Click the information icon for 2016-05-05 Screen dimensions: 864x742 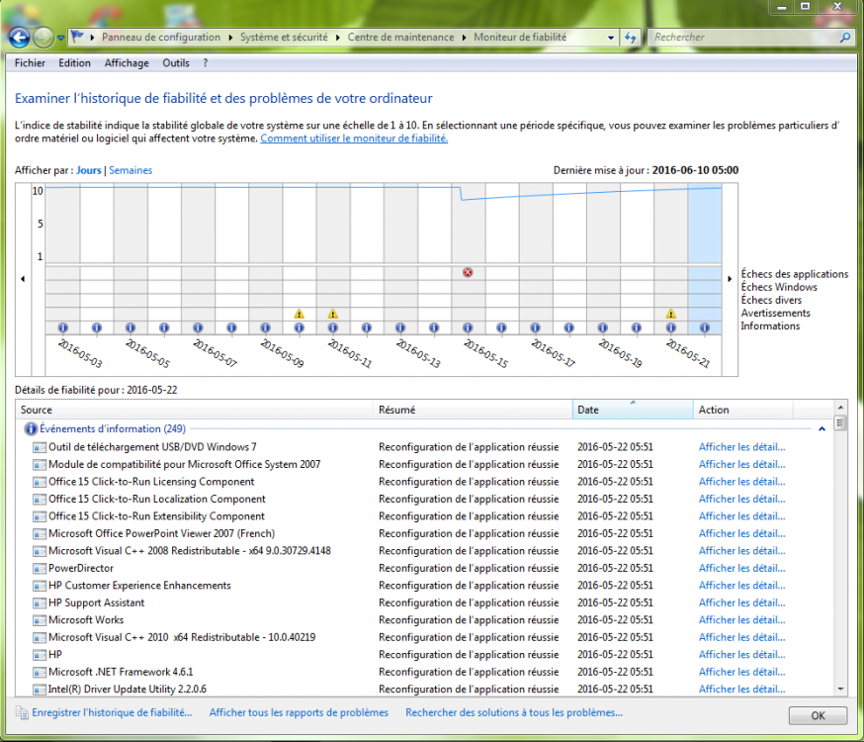tap(130, 327)
